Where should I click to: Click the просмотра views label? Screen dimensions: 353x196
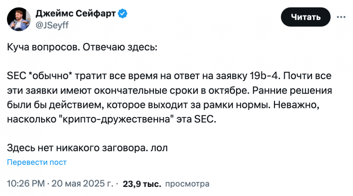click(187, 184)
